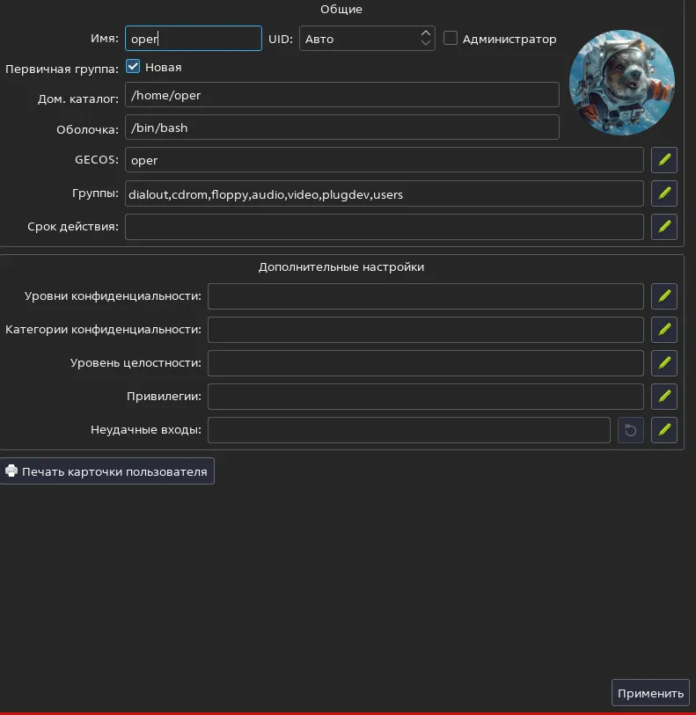Viewport: 696px width, 715px height.
Task: Click the empty Срок действия field
Action: point(384,227)
